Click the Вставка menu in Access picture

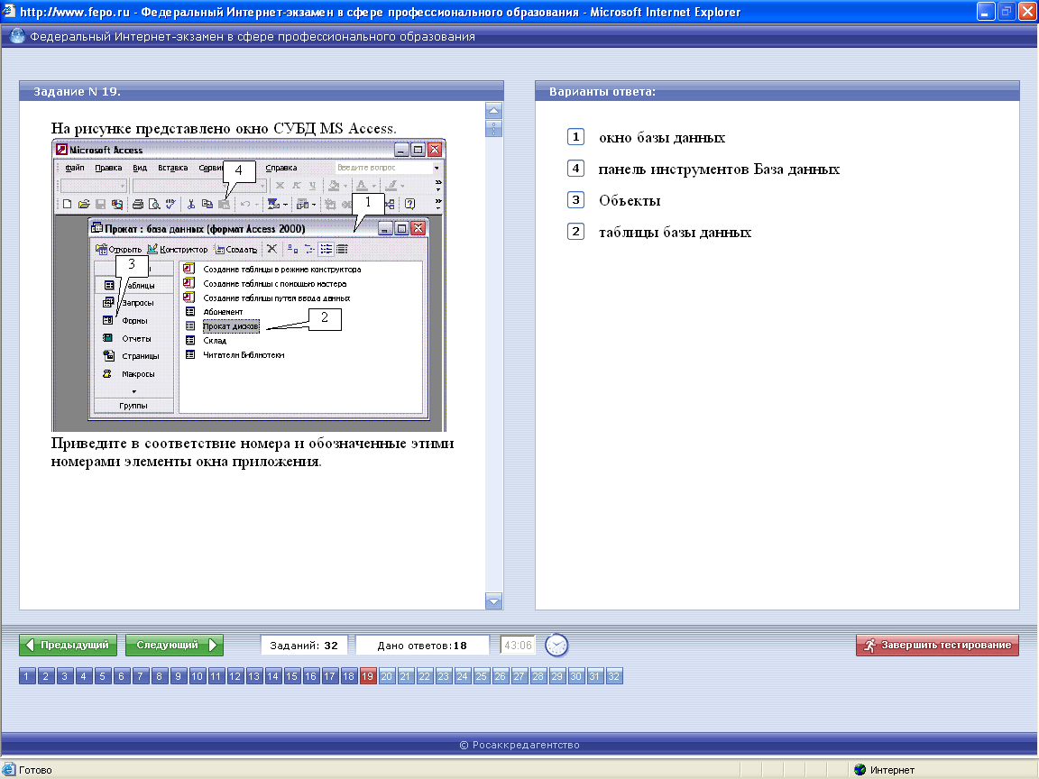[173, 168]
